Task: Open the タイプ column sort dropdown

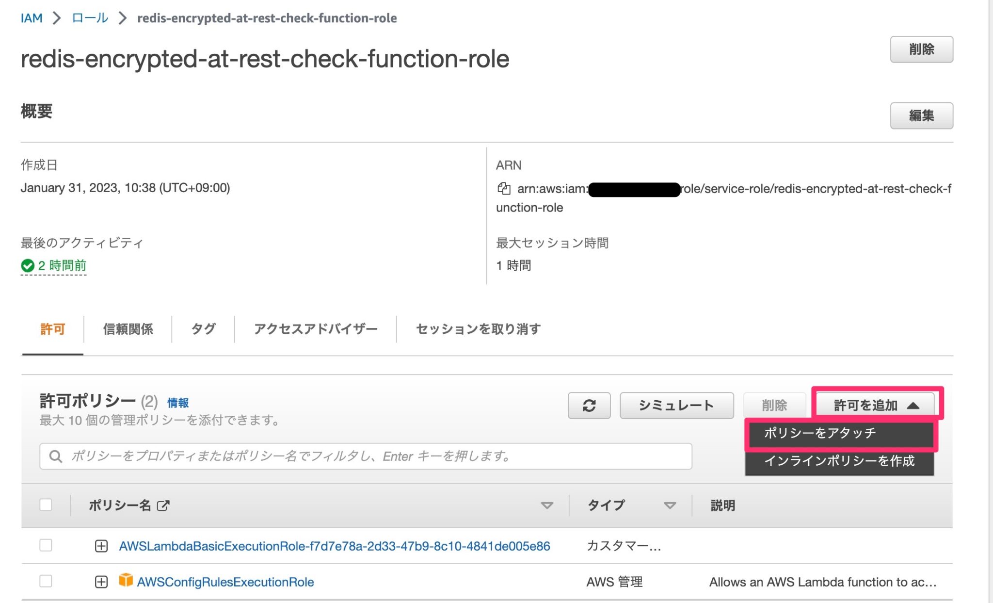Action: [671, 505]
